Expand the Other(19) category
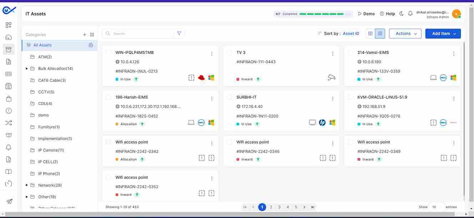The width and height of the screenshot is (474, 218). pos(27,197)
